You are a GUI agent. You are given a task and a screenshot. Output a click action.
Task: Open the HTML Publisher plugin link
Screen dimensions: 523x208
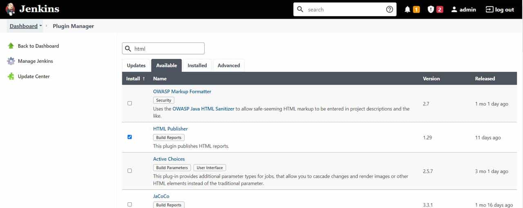[x=170, y=129]
